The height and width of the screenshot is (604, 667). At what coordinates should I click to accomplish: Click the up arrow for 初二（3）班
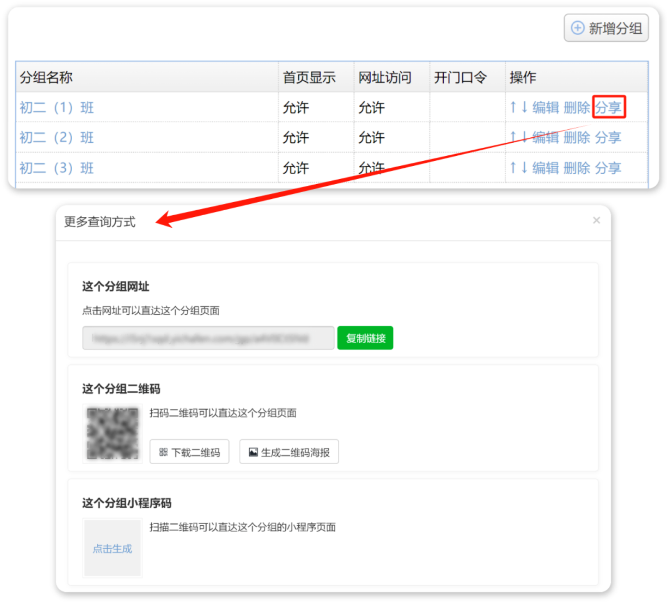coord(513,168)
